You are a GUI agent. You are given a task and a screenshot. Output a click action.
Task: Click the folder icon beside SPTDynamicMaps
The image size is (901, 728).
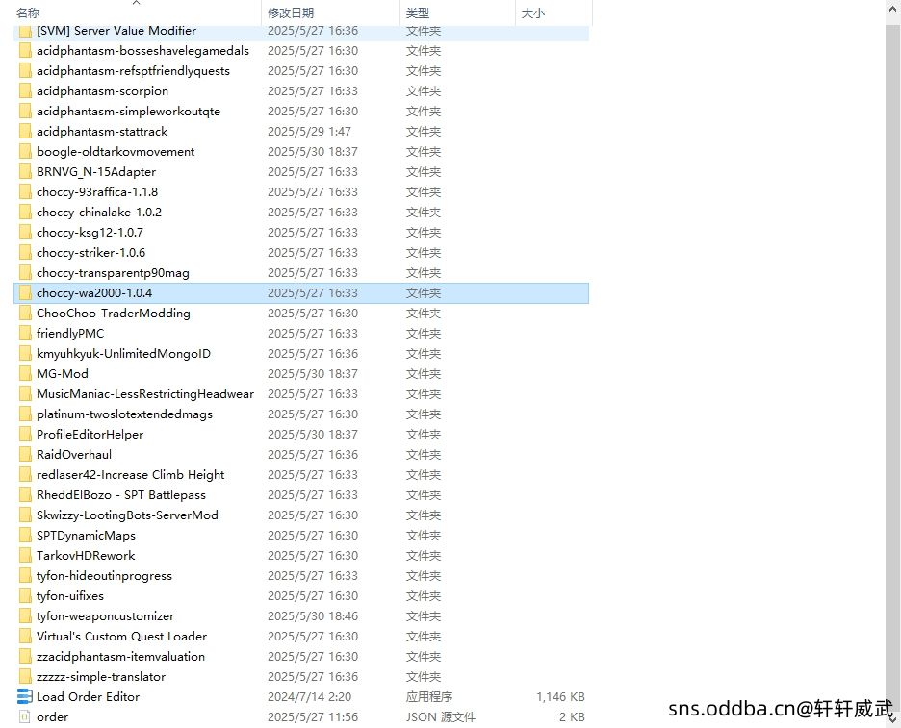pyautogui.click(x=25, y=536)
